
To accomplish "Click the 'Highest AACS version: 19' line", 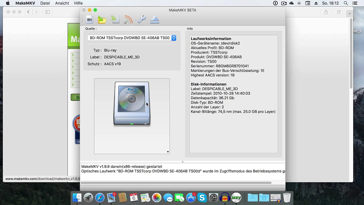I will click(x=212, y=75).
